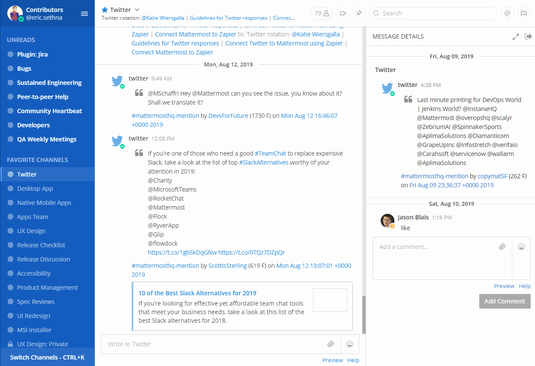Open Fri Aug 09 23:36:37 timestamp link
Screen dimensions: 535x366
pyautogui.click(x=451, y=185)
